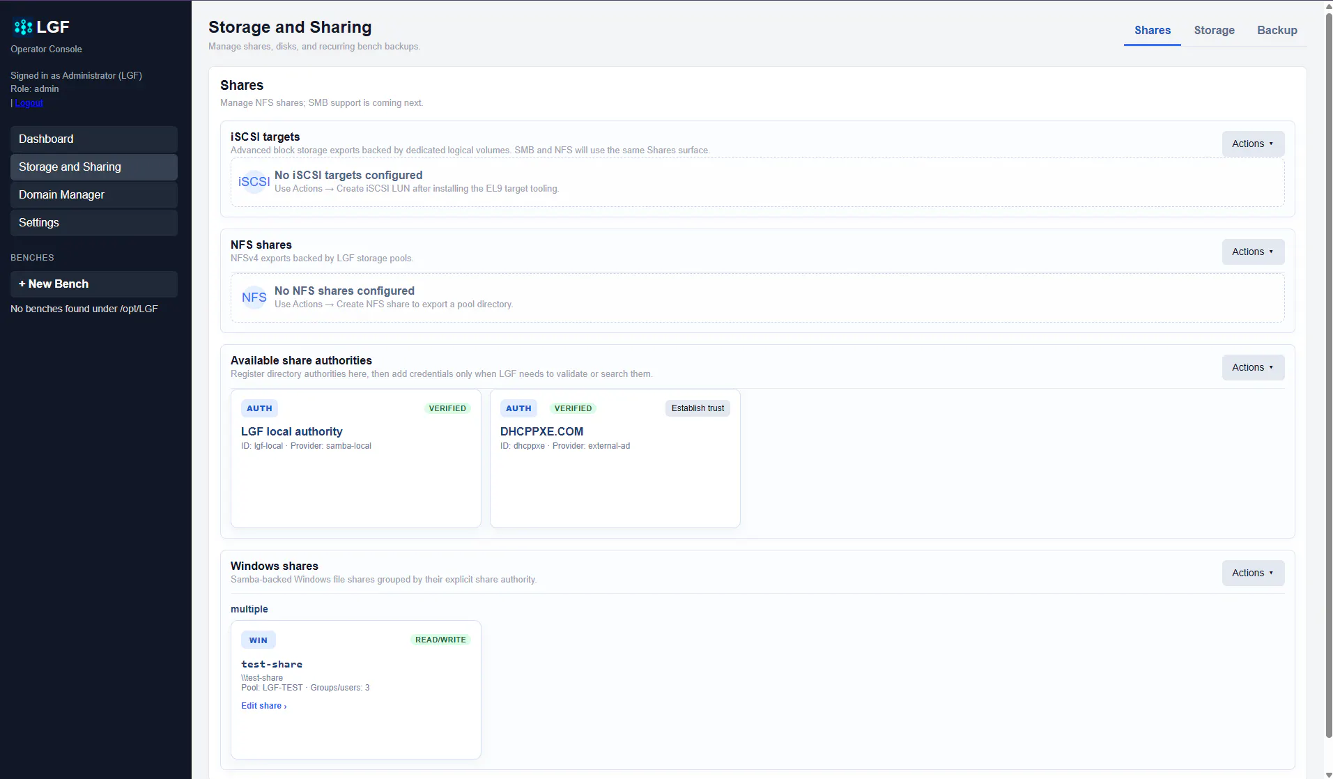This screenshot has width=1333, height=779.
Task: Click the AUTH badge on LGF local authority
Action: point(259,408)
